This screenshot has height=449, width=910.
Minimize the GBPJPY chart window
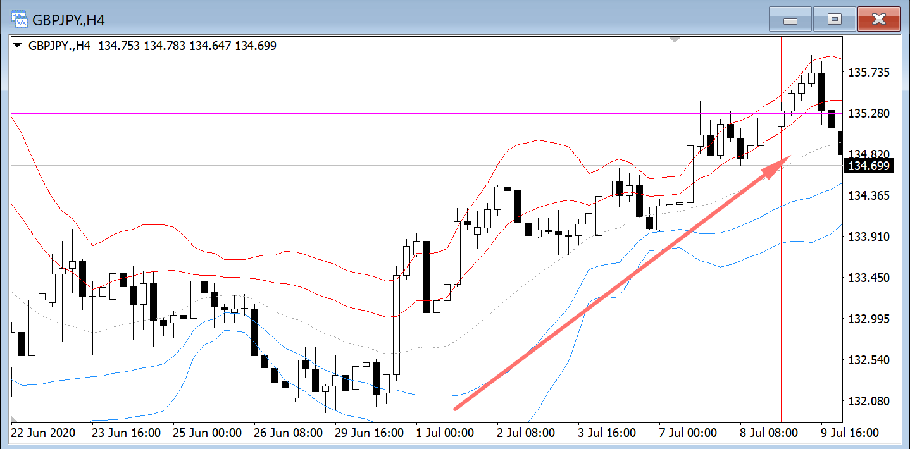click(x=790, y=20)
